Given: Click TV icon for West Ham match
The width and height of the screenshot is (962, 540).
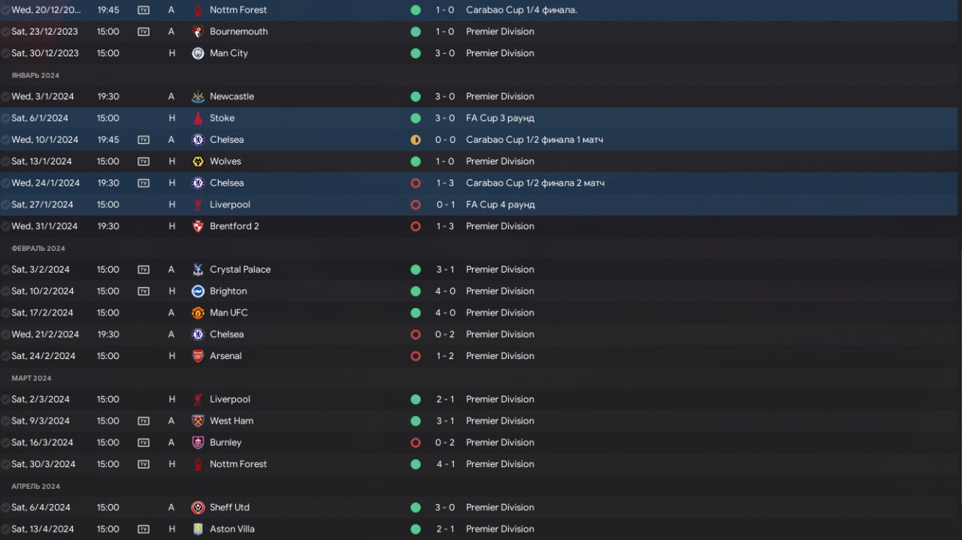Looking at the screenshot, I should pyautogui.click(x=144, y=421).
